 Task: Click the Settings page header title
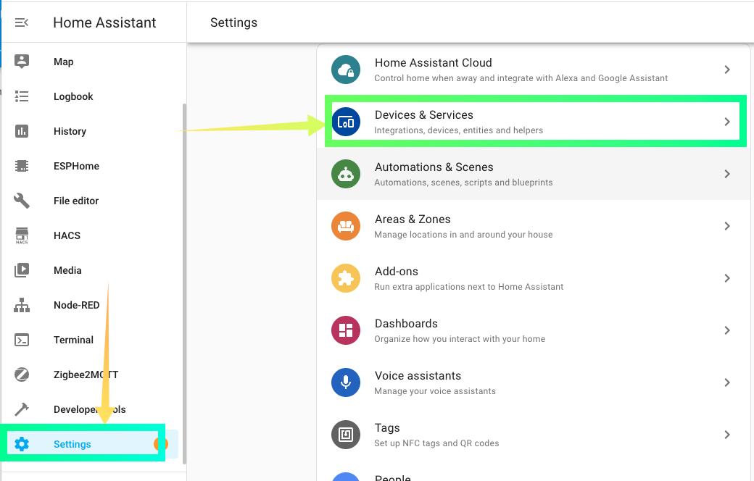[233, 22]
